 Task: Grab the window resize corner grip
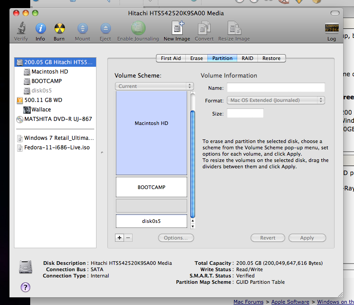pos(340,295)
